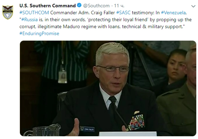Open the attached hearing photo of Adm. Faller
This screenshot has height=139, width=198.
pyautogui.click(x=108, y=88)
